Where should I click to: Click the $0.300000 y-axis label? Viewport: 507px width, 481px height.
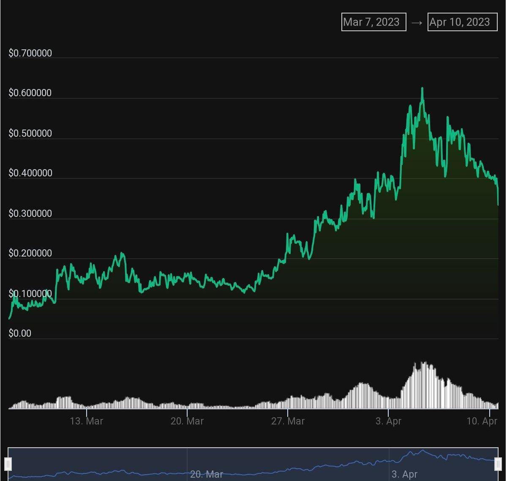coord(30,213)
